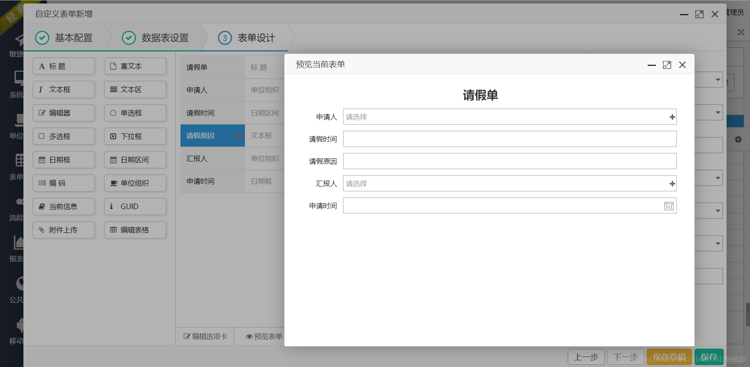Add a 编码 barcode component
The image size is (750, 367).
(x=64, y=183)
